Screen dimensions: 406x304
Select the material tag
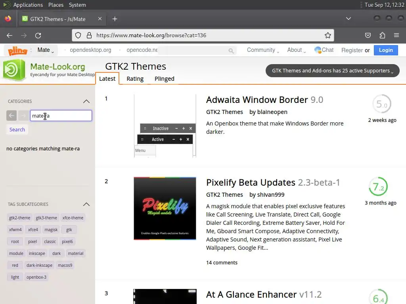pos(76,253)
